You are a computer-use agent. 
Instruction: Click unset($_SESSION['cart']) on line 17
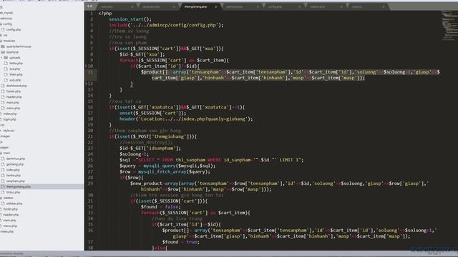click(x=152, y=113)
